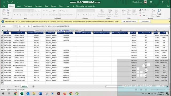Screen dimensions: 171x96
Task: Open CITY column filter dropdown
Action: (167, 33)
